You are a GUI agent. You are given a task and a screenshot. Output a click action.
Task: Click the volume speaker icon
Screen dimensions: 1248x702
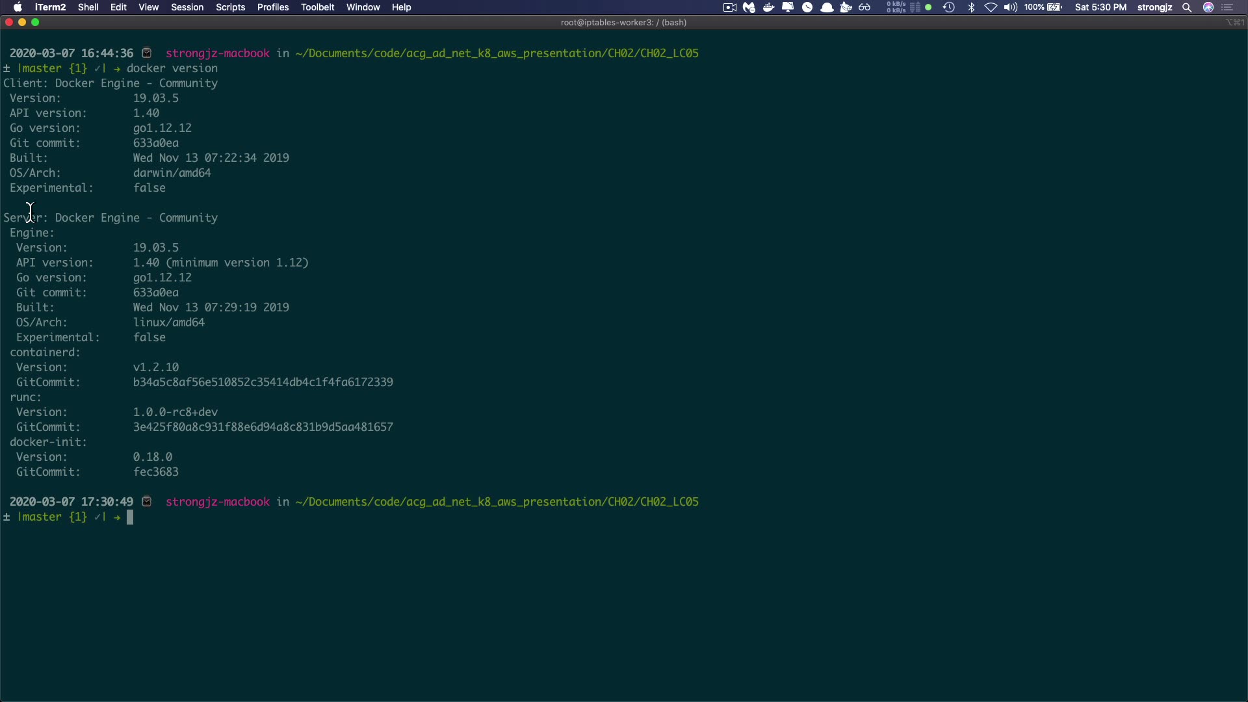(x=1010, y=7)
